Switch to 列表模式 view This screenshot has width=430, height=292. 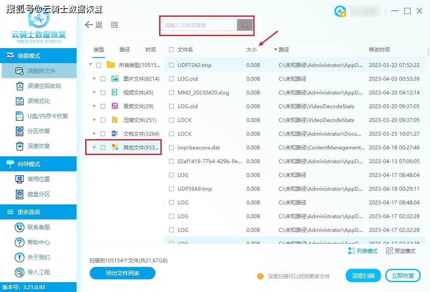click(x=363, y=251)
